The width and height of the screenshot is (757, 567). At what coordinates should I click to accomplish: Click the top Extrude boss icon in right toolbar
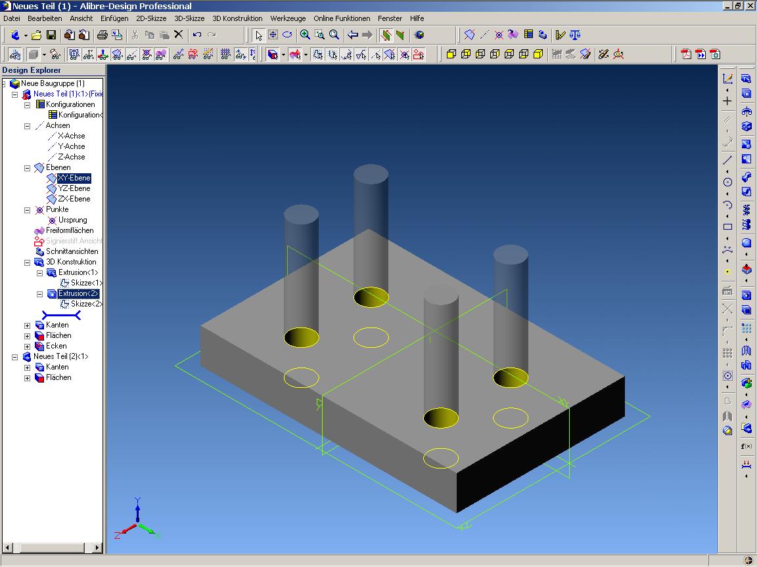(x=746, y=79)
